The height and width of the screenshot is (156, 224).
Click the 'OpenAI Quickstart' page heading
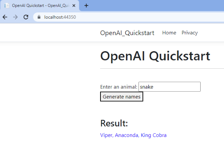pos(155,56)
